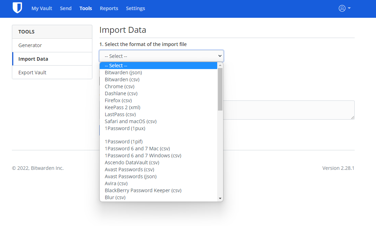Switch to the Reports page
Image resolution: width=376 pixels, height=226 pixels.
[109, 8]
